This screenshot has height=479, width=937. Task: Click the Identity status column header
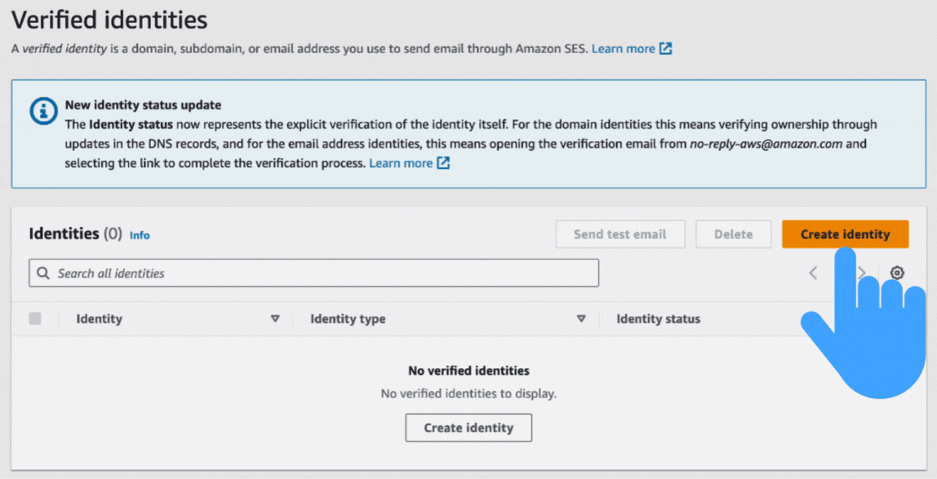pos(658,318)
